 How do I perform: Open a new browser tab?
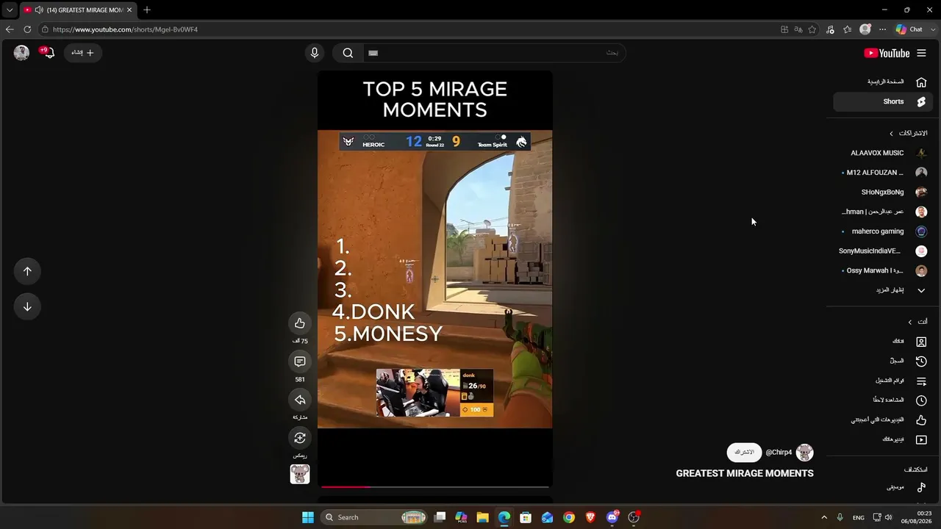click(x=147, y=10)
